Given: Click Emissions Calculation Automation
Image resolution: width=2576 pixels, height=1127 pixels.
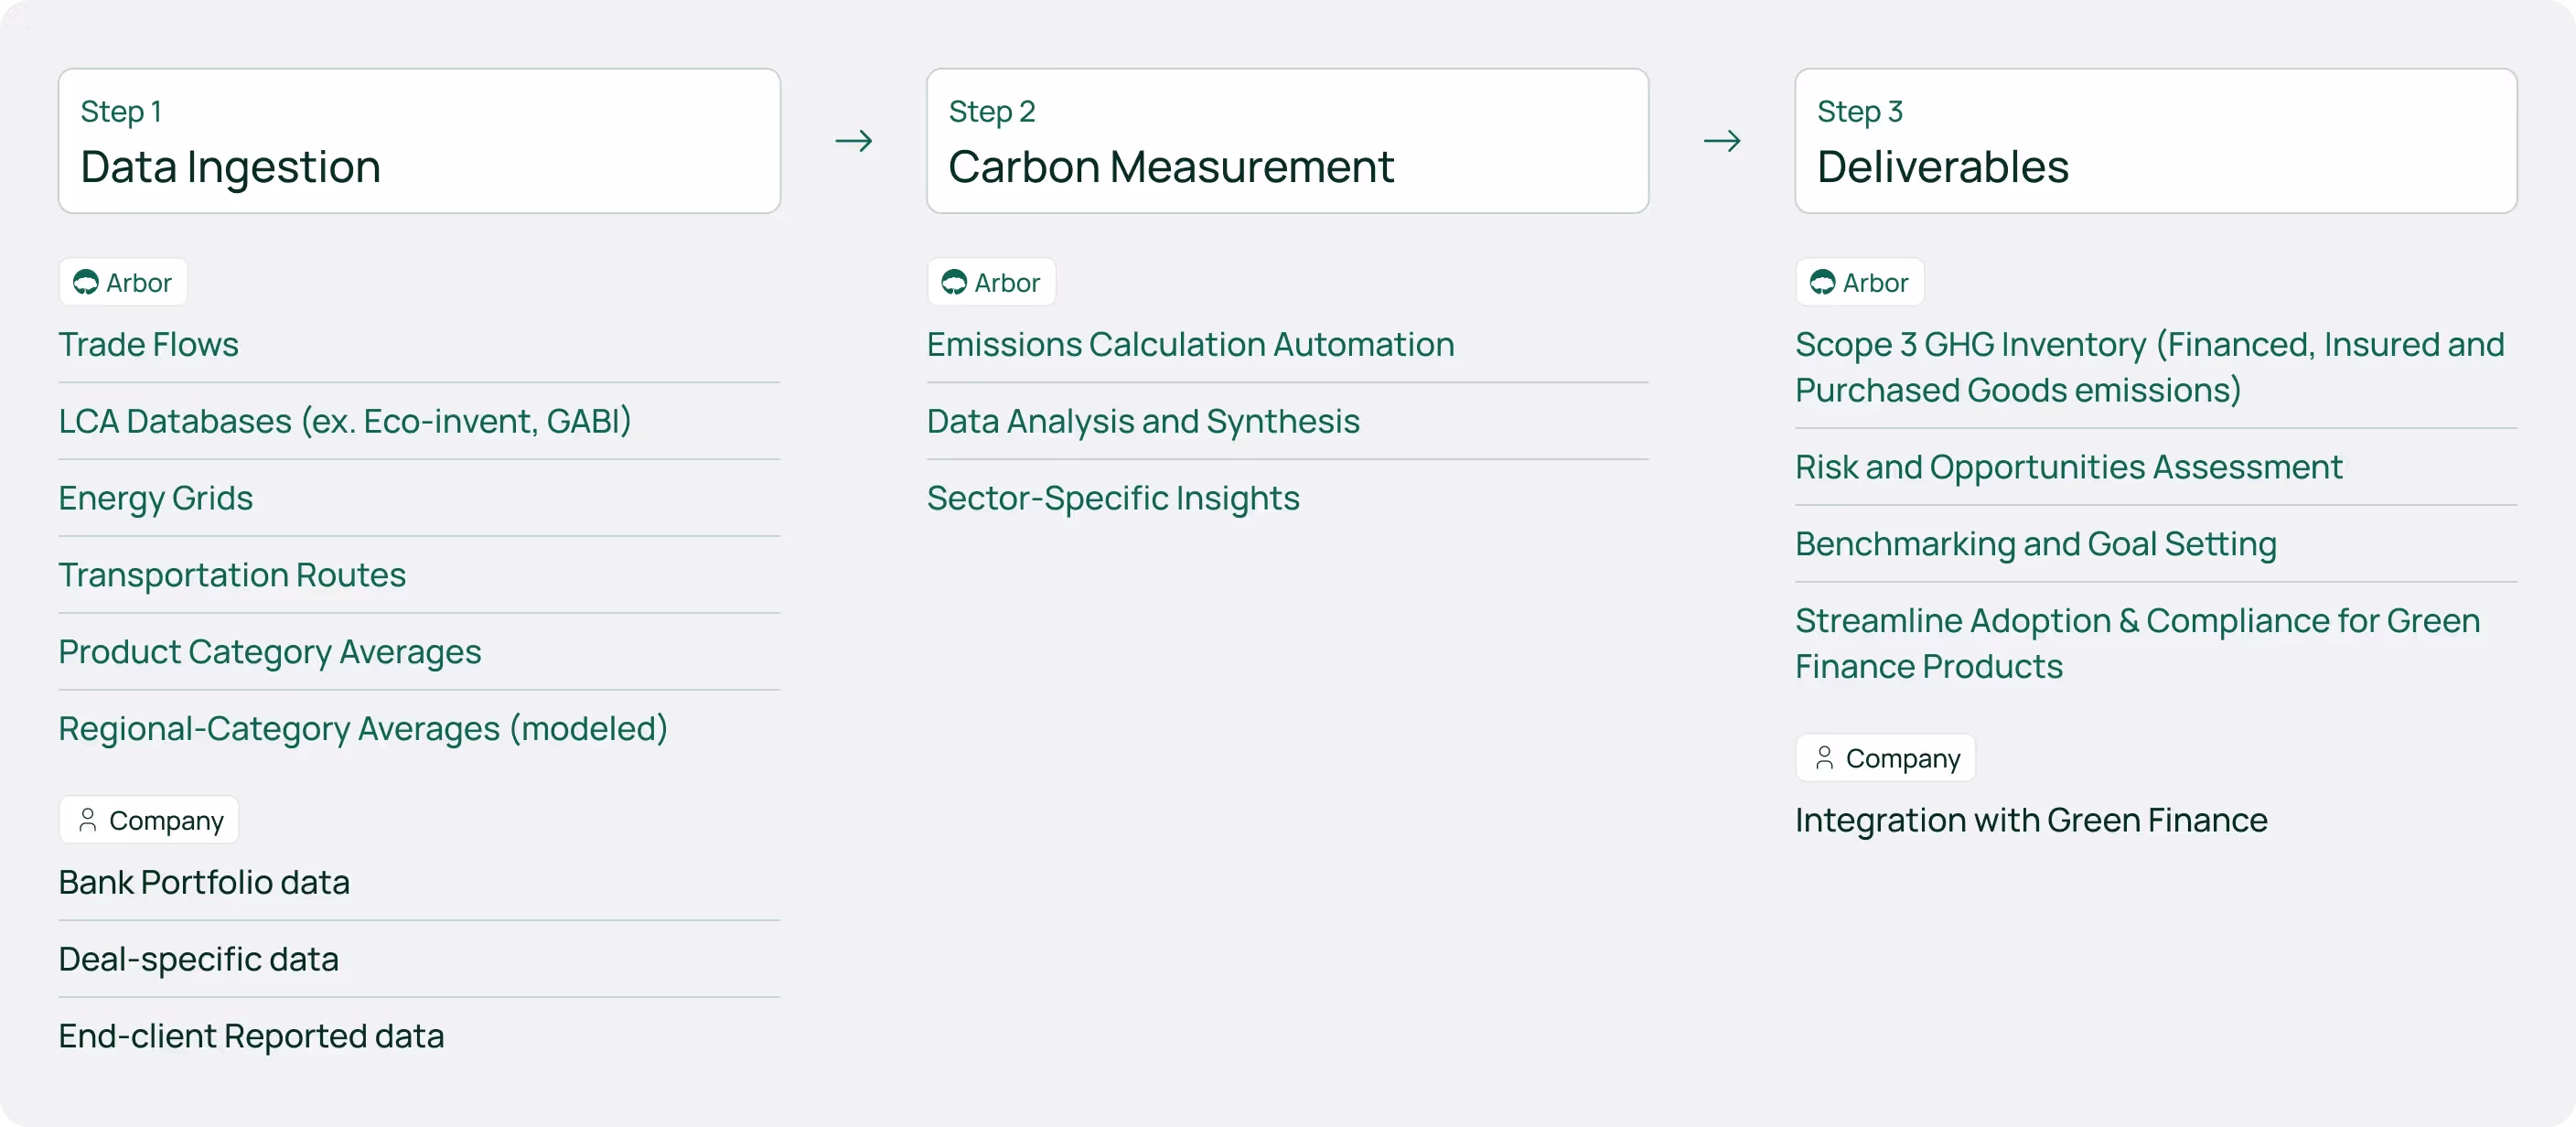Looking at the screenshot, I should pyautogui.click(x=1190, y=345).
